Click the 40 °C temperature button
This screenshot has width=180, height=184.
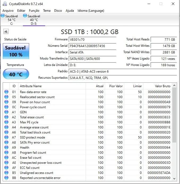point(16,74)
